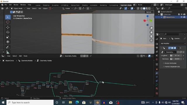The width and height of the screenshot is (187, 105).
Task: Open the Add Modifier dropdown
Action: click(173, 43)
